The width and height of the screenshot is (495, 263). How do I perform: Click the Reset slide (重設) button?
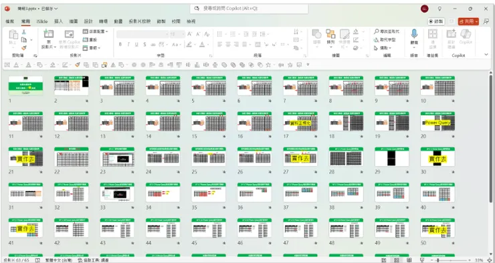click(x=90, y=39)
